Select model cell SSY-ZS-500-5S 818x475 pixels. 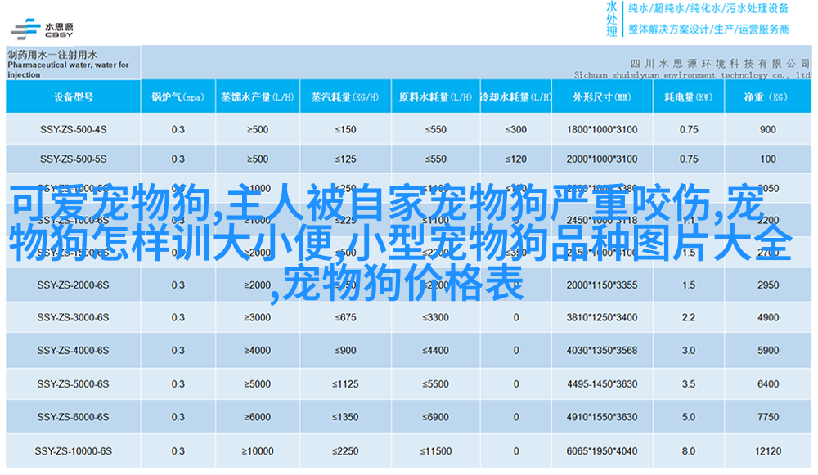point(73,159)
